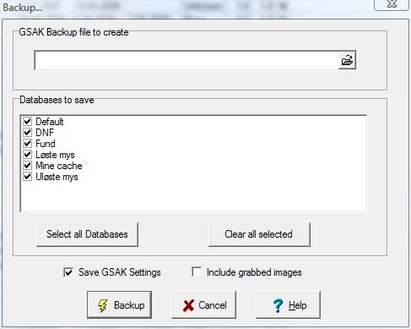This screenshot has width=411, height=329.
Task: Select the 'DNF' database name text
Action: click(x=45, y=133)
